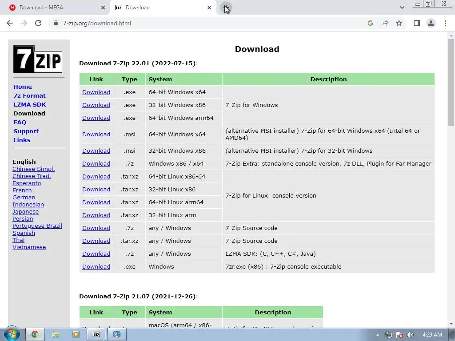
Task: Open the Support sidebar link
Action: [26, 131]
